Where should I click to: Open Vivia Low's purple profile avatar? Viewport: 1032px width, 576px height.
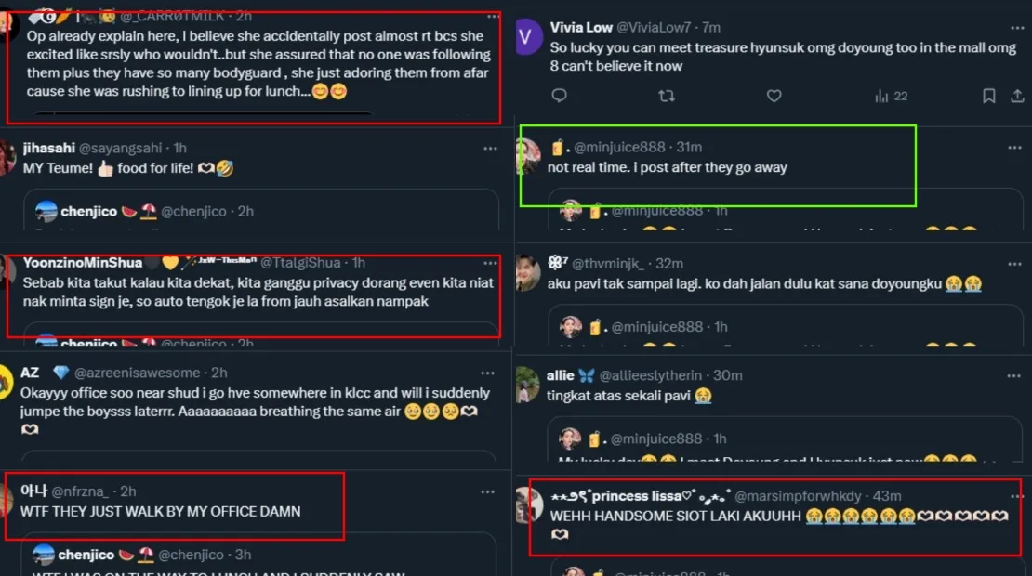529,37
